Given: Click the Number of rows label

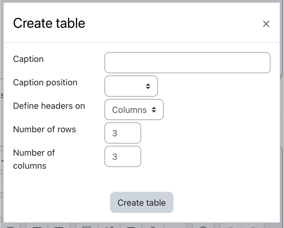Looking at the screenshot, I should pyautogui.click(x=44, y=129).
